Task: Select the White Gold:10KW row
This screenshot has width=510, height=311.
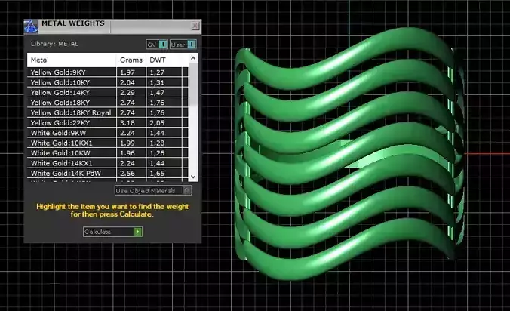Action: [107, 153]
